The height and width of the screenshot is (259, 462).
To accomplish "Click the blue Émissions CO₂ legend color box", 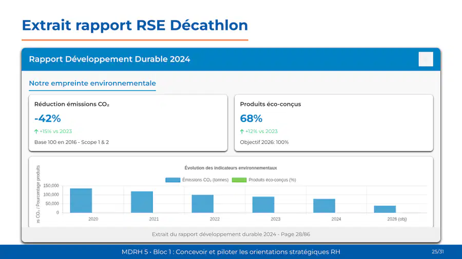I will tap(172, 180).
